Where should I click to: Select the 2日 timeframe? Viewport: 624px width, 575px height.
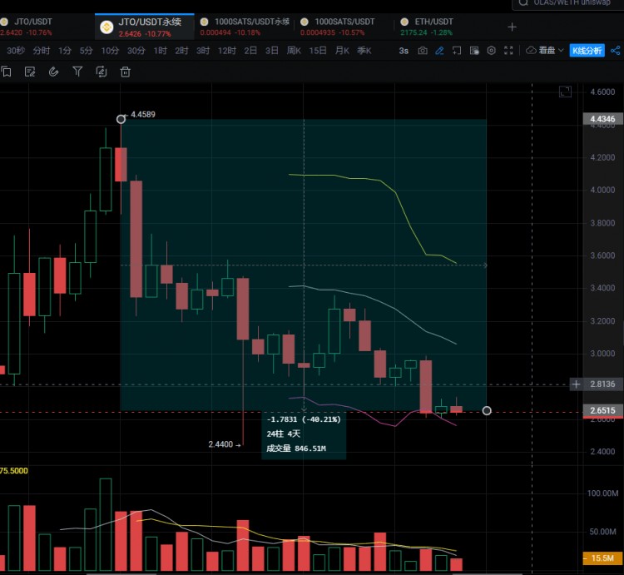250,51
